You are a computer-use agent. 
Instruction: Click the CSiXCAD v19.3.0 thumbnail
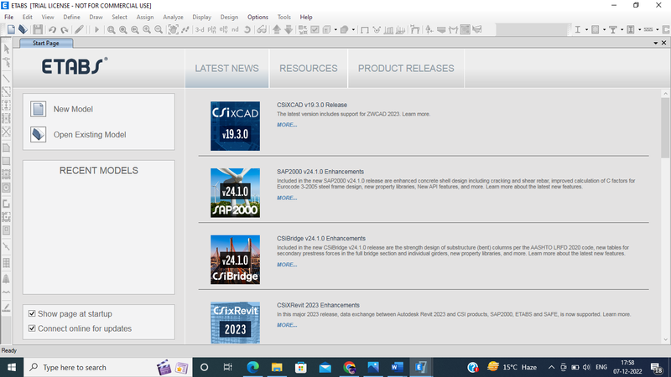click(235, 127)
